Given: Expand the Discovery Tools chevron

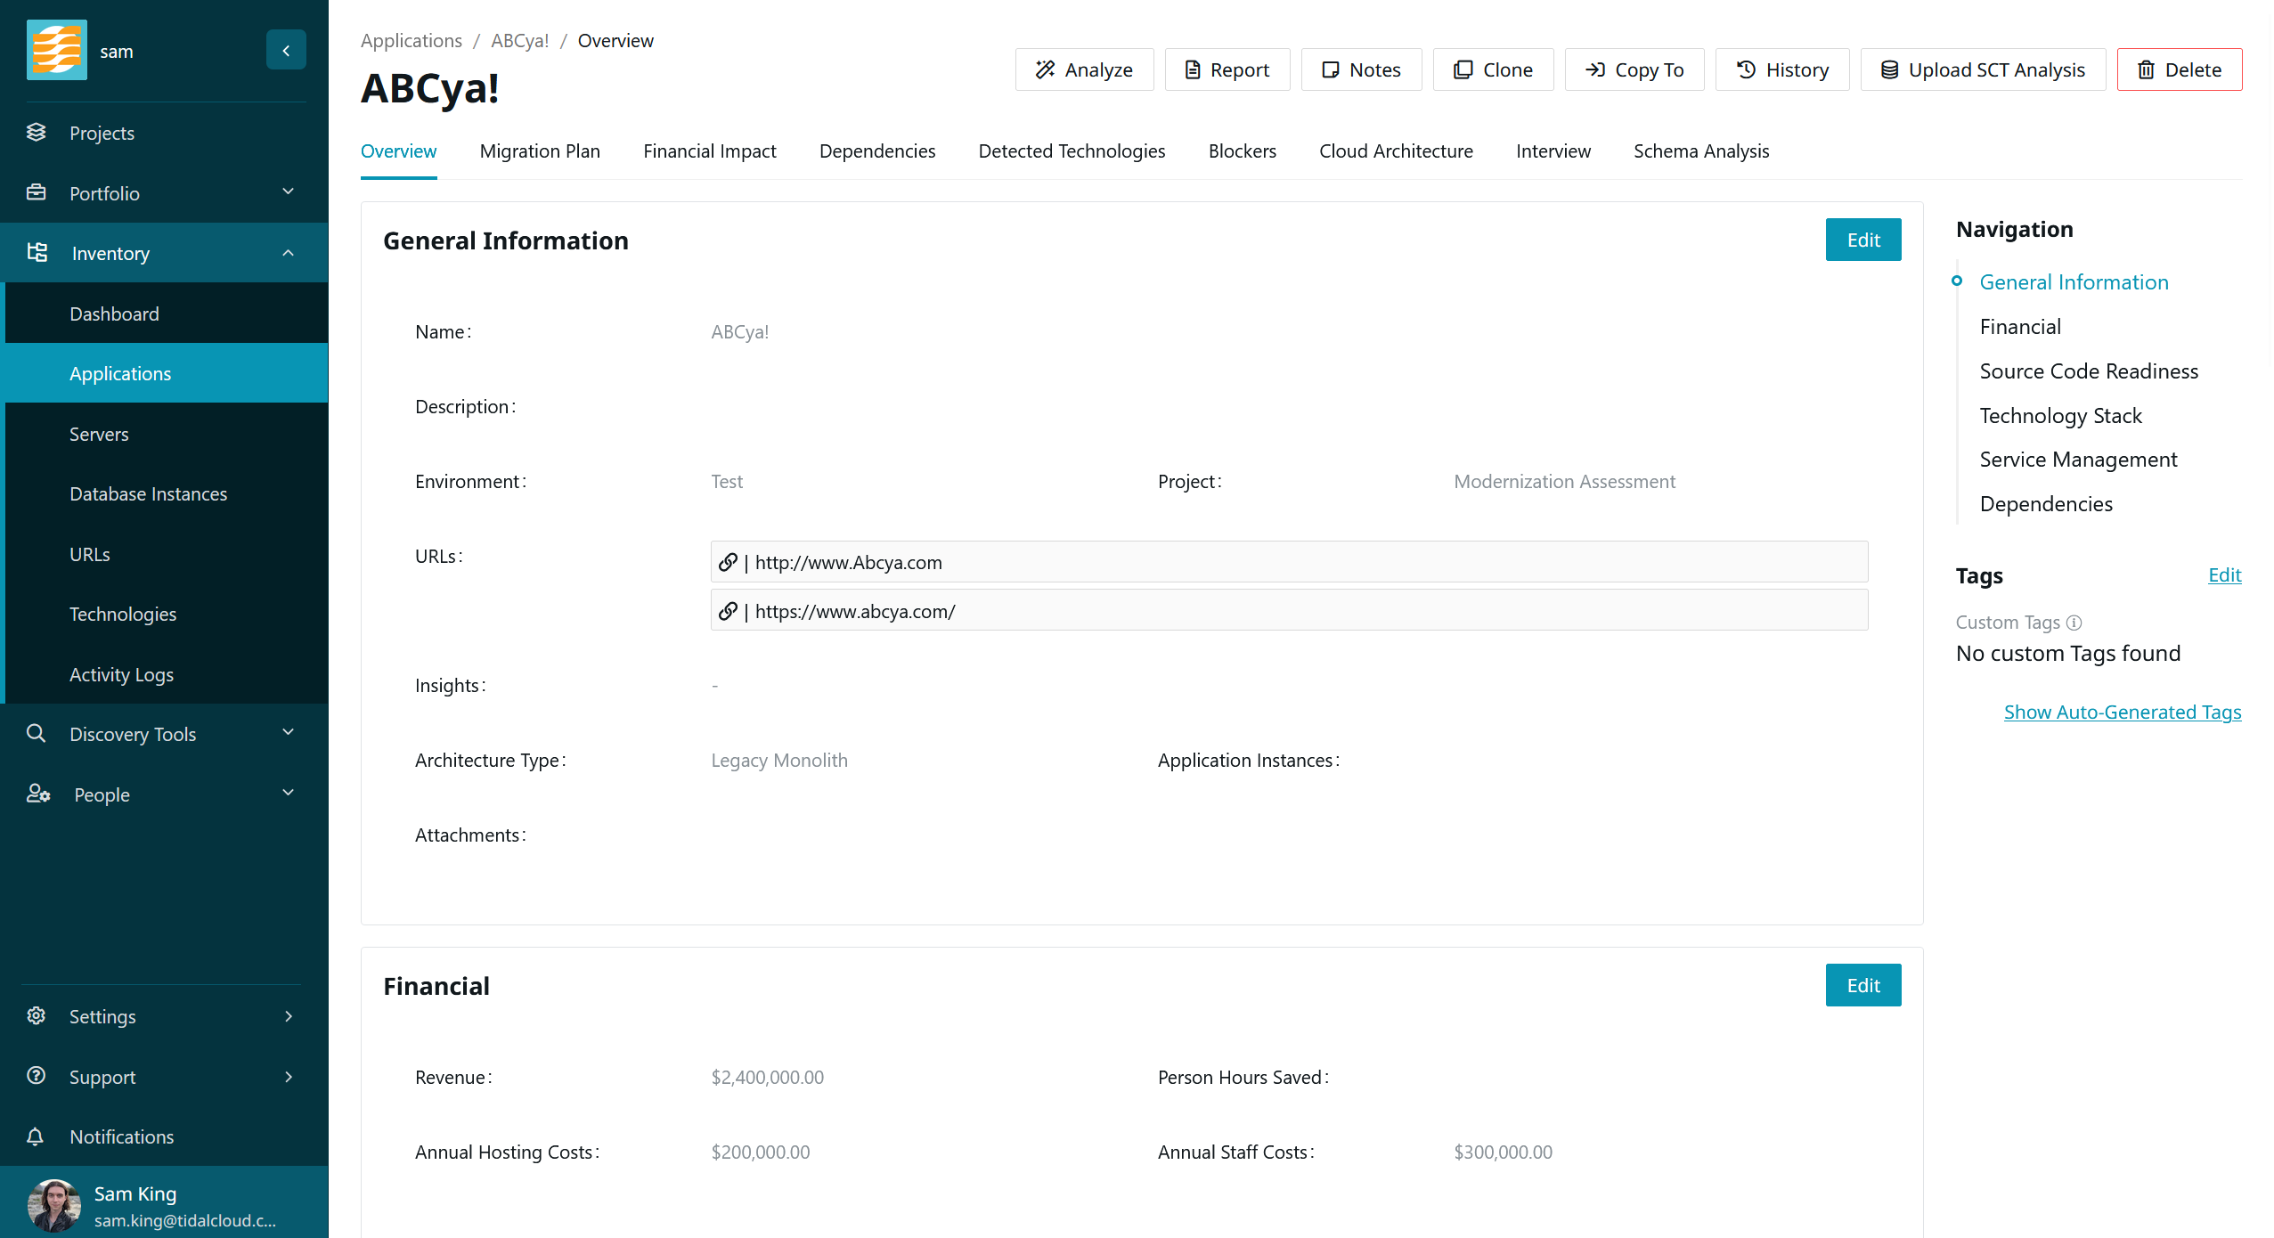Looking at the screenshot, I should (x=289, y=732).
